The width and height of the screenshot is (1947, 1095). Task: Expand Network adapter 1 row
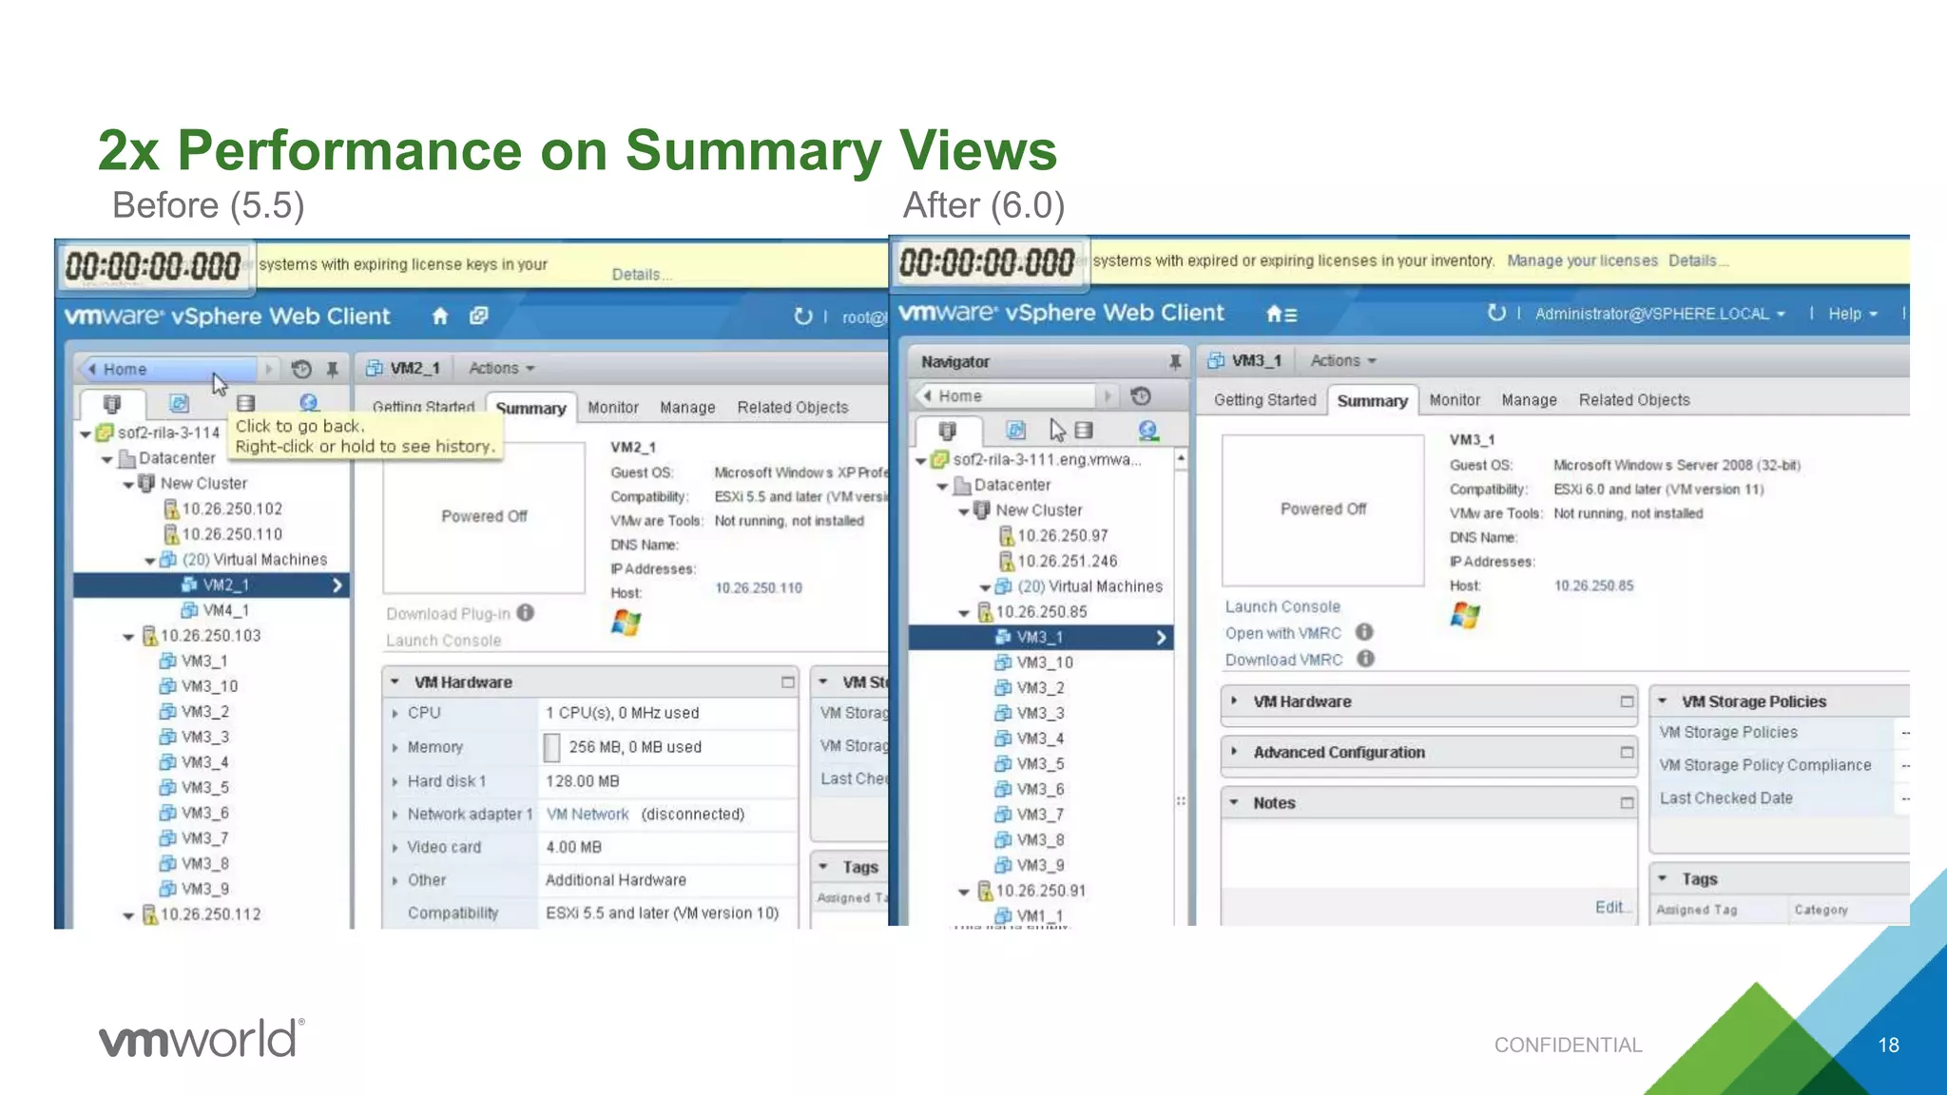pyautogui.click(x=395, y=815)
